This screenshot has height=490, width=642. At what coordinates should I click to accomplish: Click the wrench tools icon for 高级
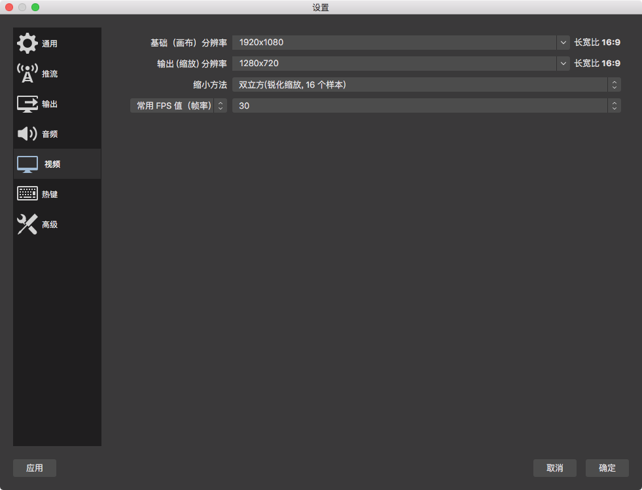point(27,224)
